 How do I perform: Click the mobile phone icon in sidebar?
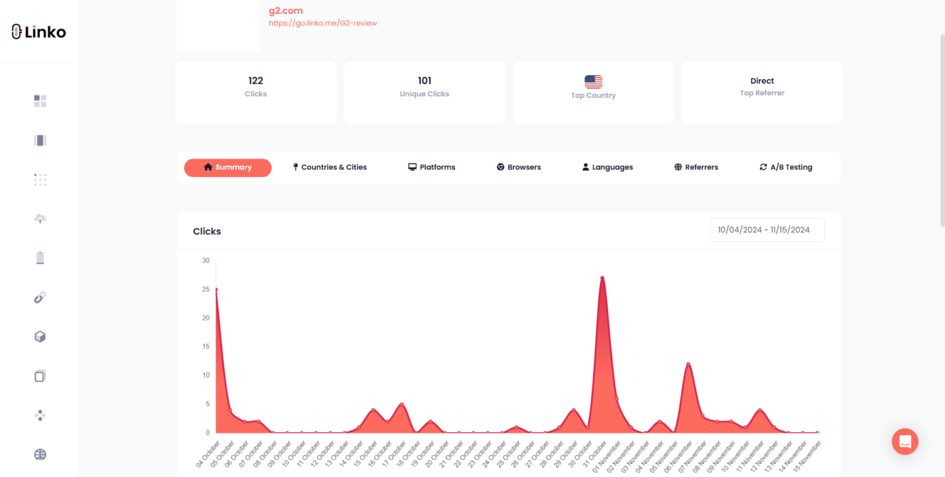[40, 258]
